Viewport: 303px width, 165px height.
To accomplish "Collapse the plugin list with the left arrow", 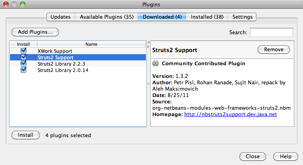I will 148,42.
